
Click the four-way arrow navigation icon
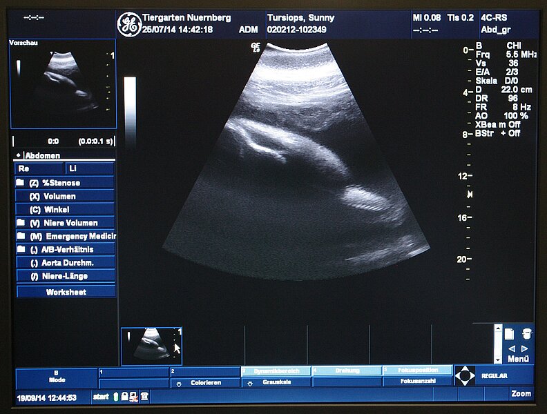[x=465, y=376]
